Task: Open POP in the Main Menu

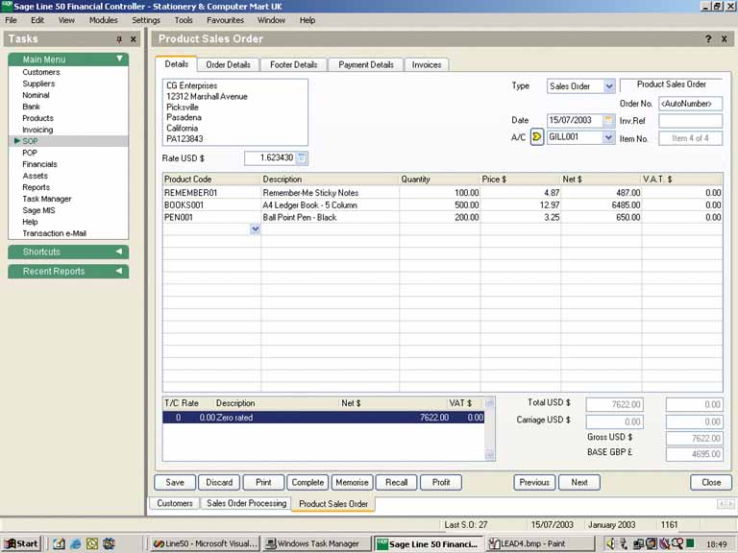Action: (x=30, y=153)
